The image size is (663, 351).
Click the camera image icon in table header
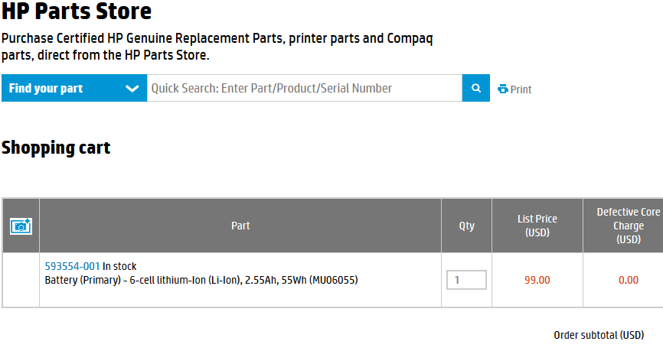[x=21, y=226]
